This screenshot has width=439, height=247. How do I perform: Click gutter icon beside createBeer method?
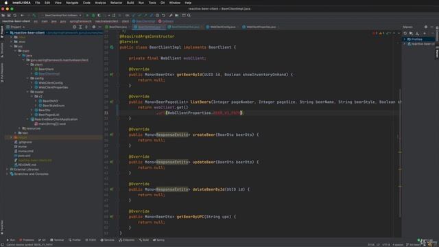pyautogui.click(x=112, y=134)
